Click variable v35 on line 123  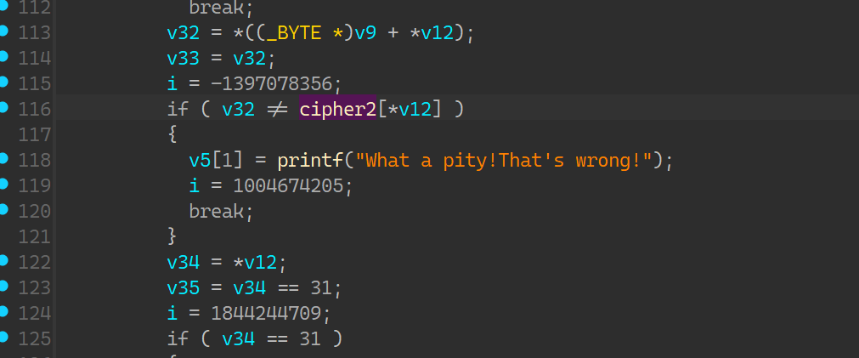(184, 288)
